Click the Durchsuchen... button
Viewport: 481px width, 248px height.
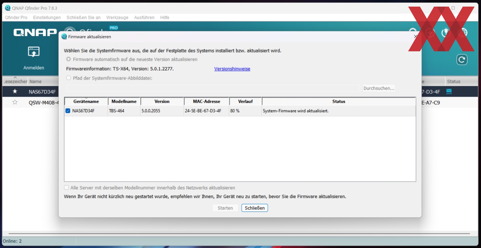379,88
